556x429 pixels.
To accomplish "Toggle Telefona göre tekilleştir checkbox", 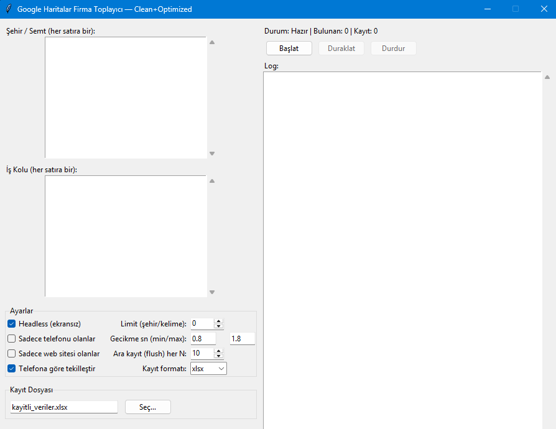I will (x=12, y=368).
